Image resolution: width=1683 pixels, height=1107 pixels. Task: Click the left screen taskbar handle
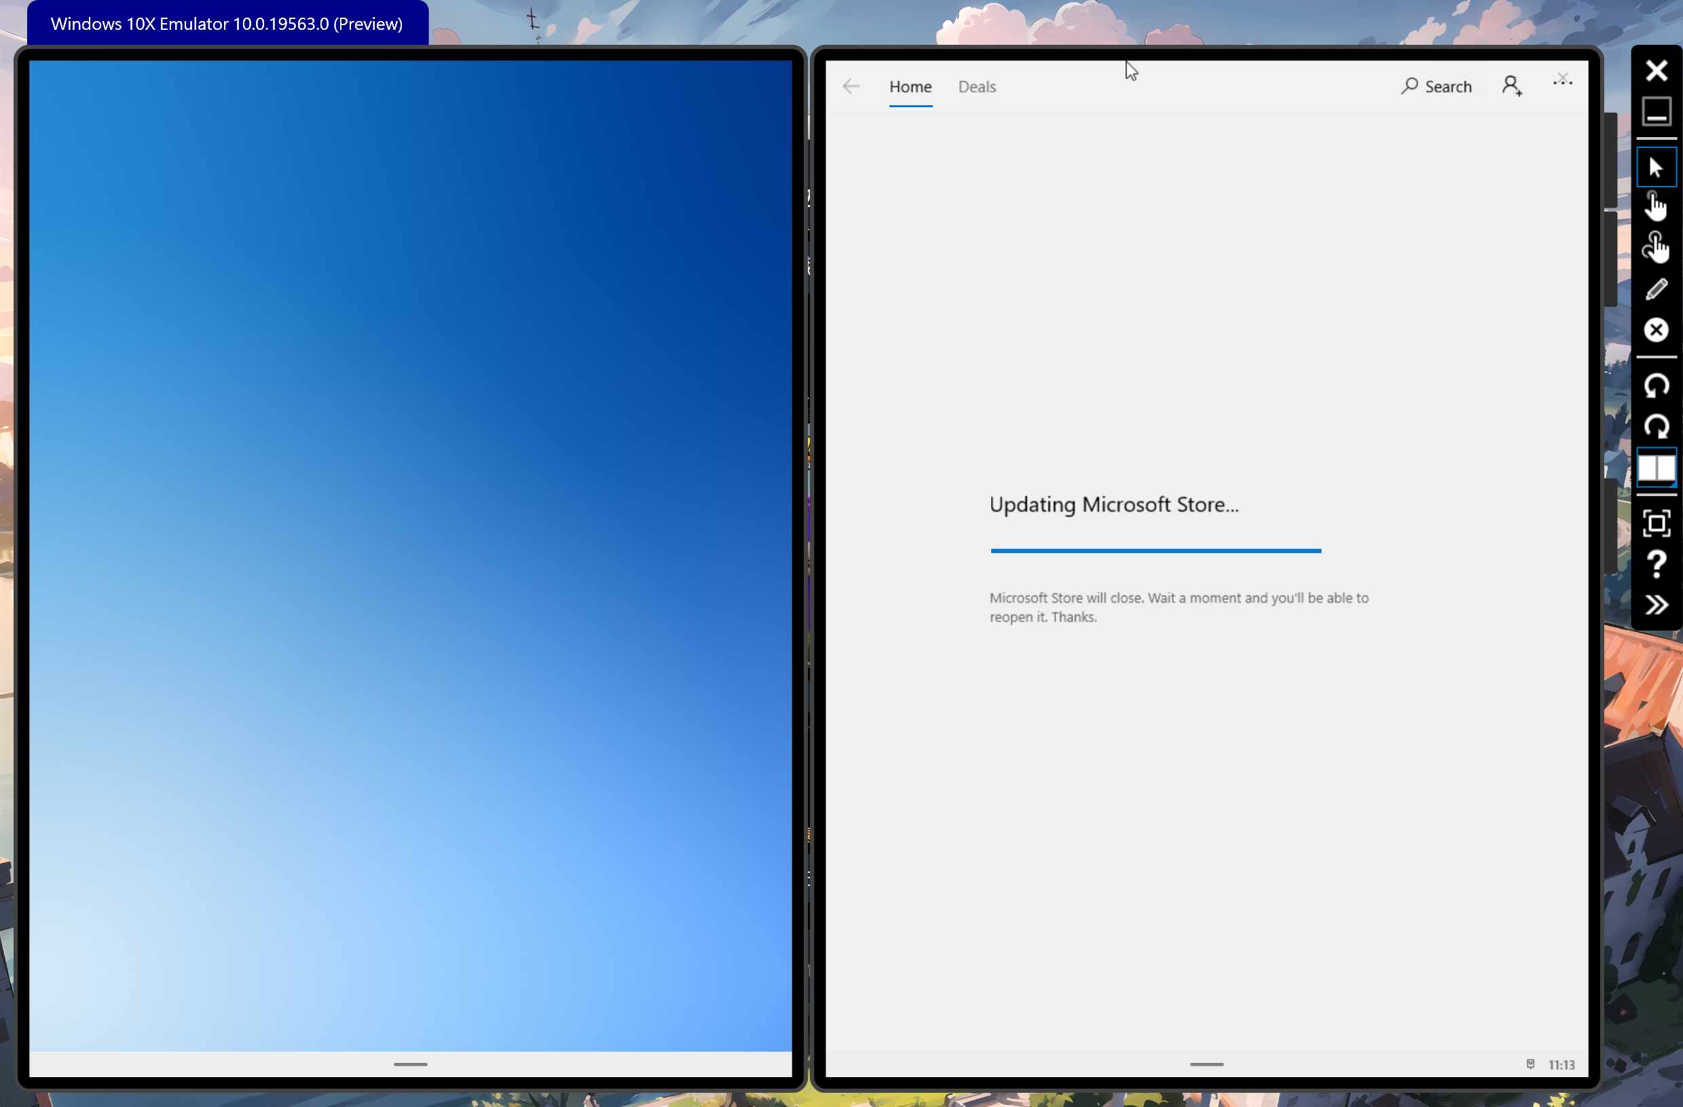(x=410, y=1064)
